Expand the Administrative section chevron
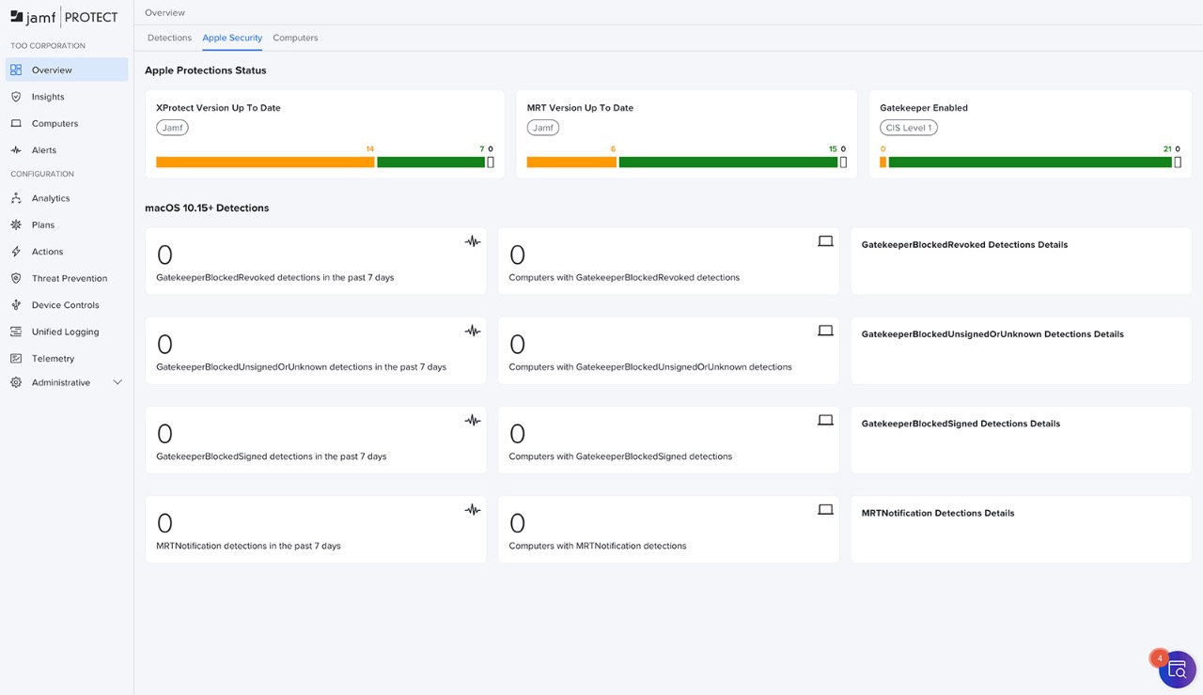The width and height of the screenshot is (1203, 695). coord(117,382)
